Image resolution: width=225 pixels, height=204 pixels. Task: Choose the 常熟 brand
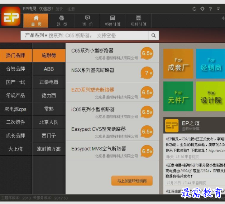coord(49,109)
